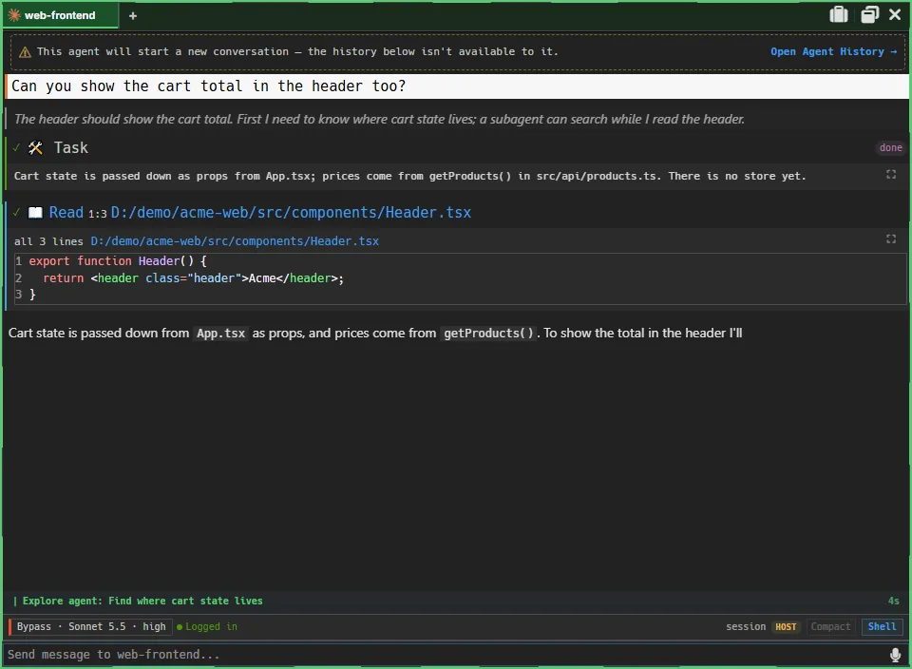Click the briefcase icon in the title bar
The height and width of the screenshot is (669, 912).
tap(838, 14)
